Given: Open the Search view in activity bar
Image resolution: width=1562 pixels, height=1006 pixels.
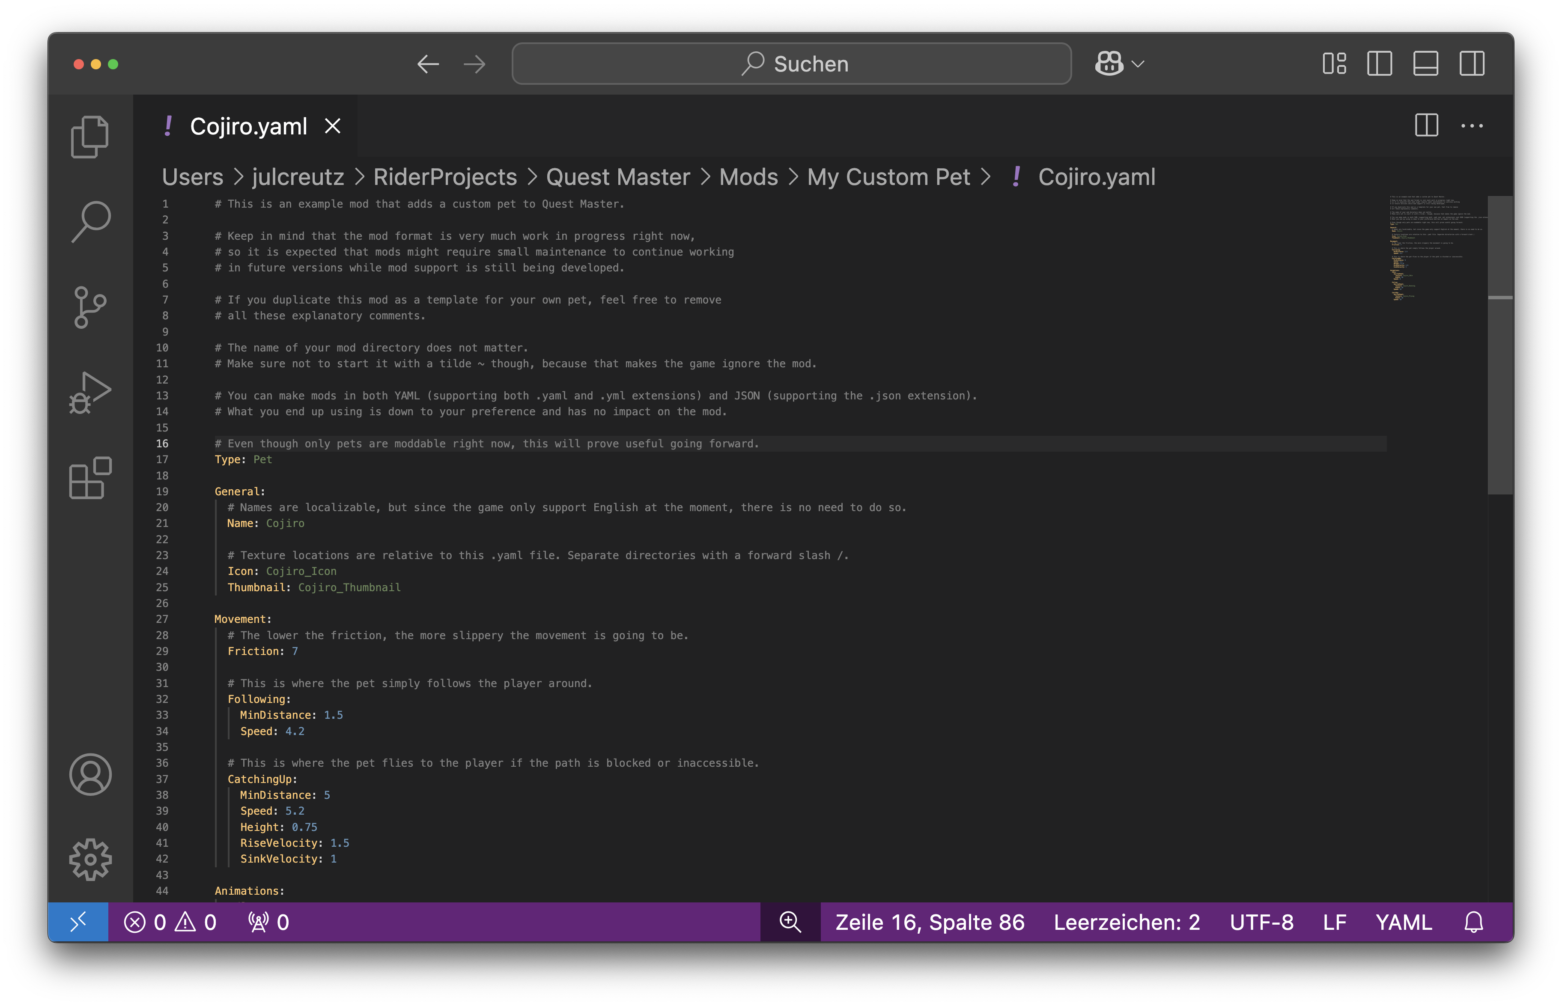Looking at the screenshot, I should pos(90,222).
